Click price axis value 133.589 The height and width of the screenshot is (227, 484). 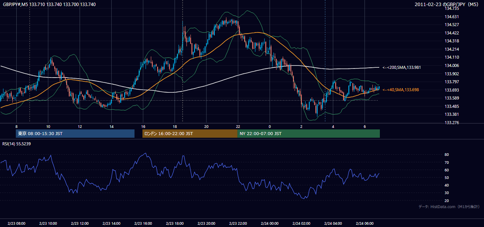452,98
